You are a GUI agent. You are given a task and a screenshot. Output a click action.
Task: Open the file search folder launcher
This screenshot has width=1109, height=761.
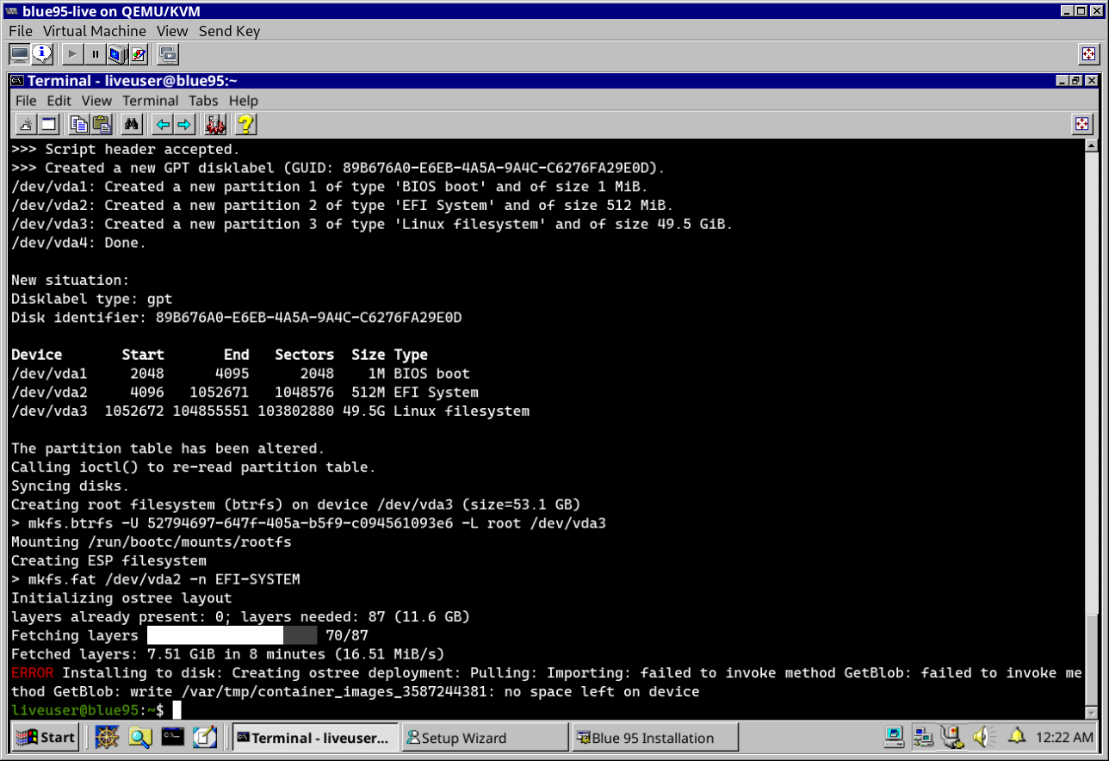139,738
